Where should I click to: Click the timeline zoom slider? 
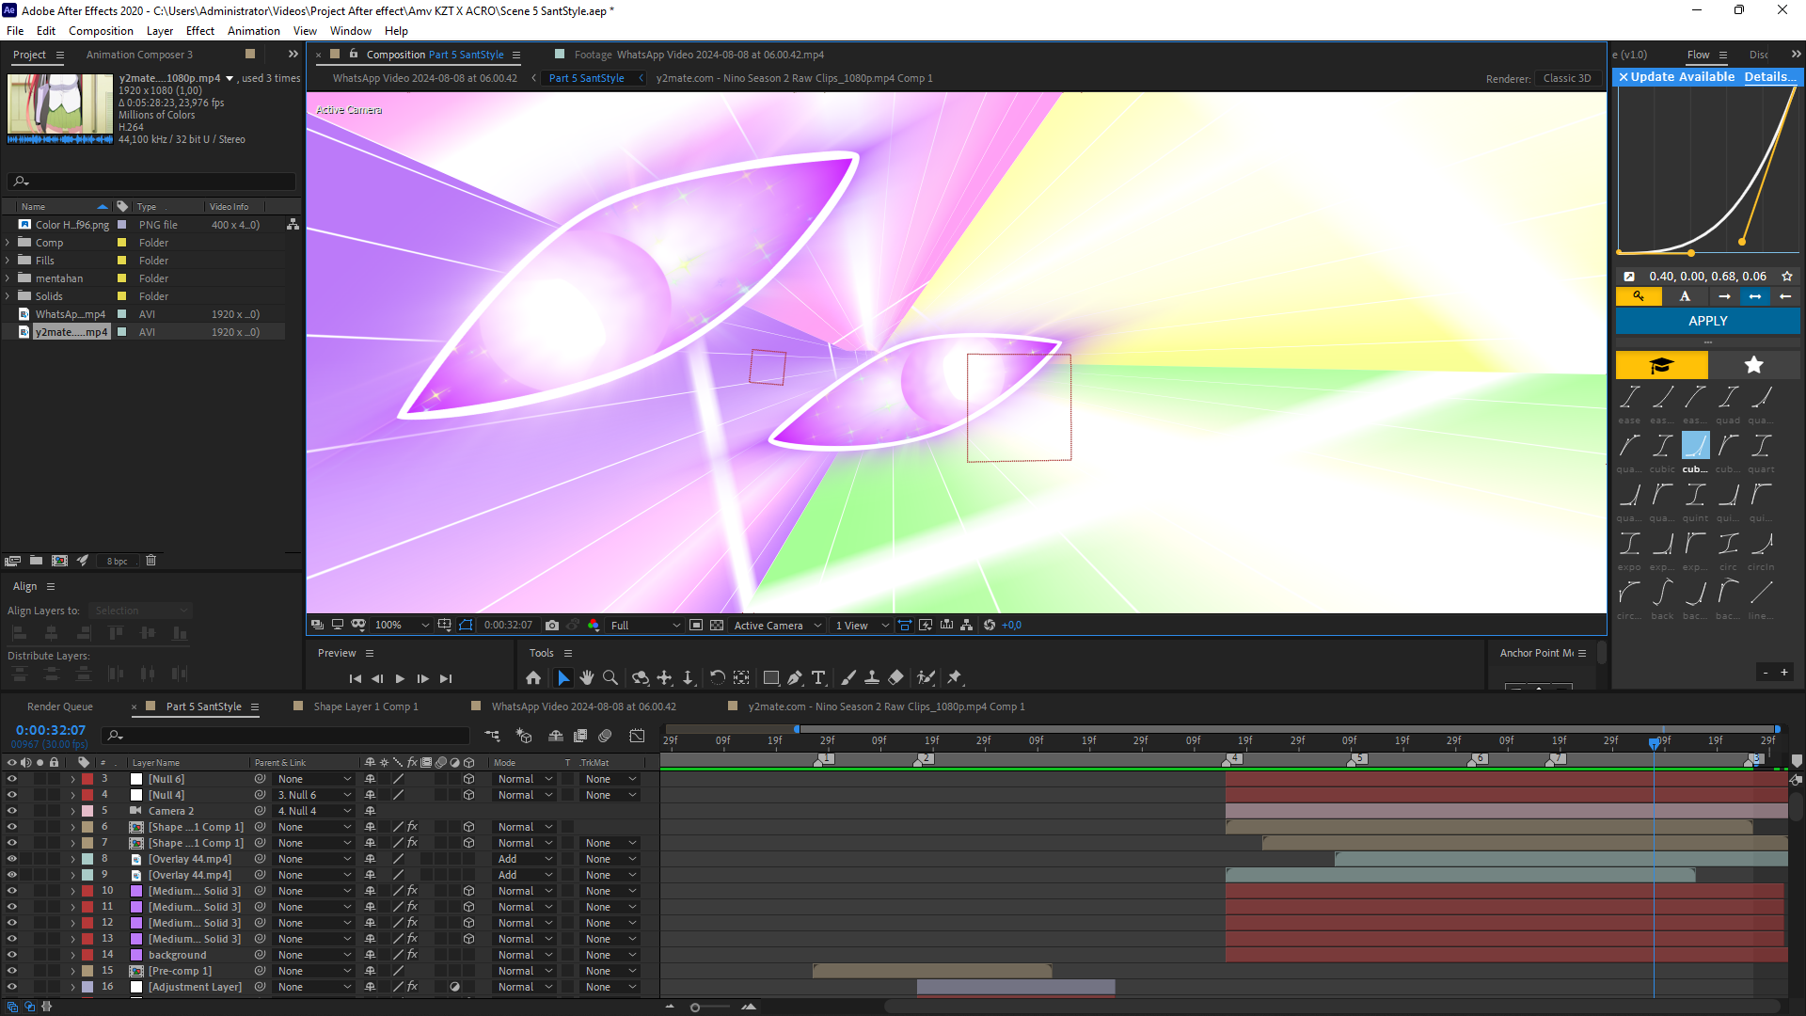click(695, 1008)
